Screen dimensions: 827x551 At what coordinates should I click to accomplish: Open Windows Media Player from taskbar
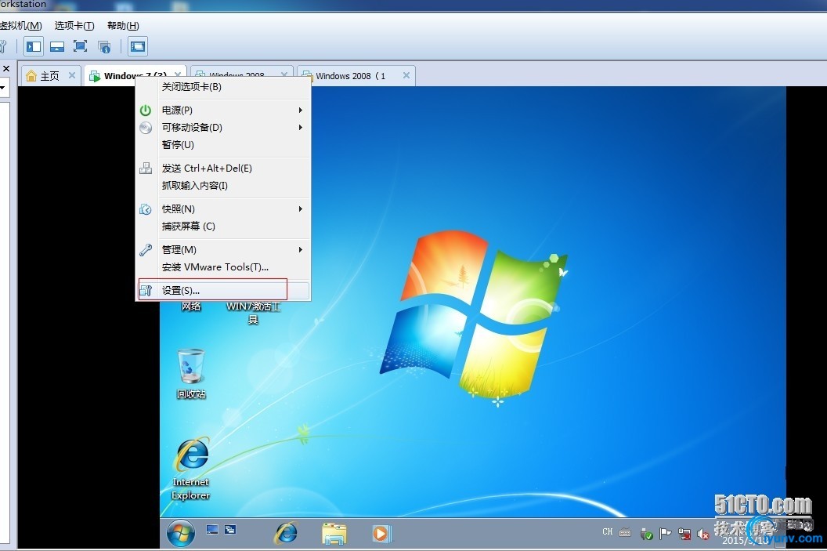[381, 534]
